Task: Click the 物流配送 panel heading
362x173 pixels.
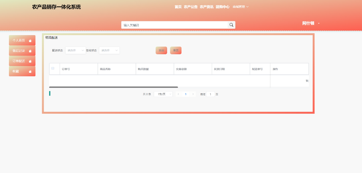Action: [x=51, y=37]
